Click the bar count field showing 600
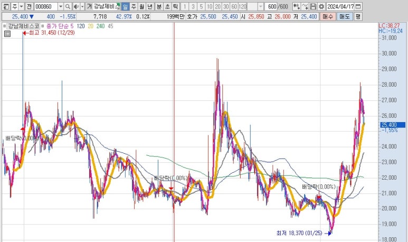 (x=271, y=6)
